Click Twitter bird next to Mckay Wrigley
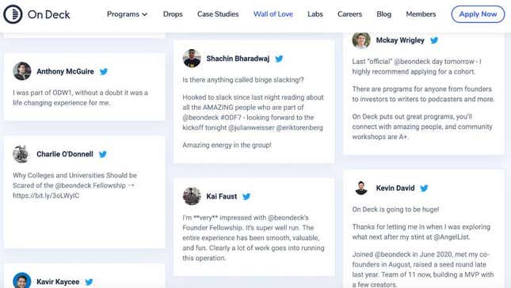The width and height of the screenshot is (511, 288). (x=434, y=40)
